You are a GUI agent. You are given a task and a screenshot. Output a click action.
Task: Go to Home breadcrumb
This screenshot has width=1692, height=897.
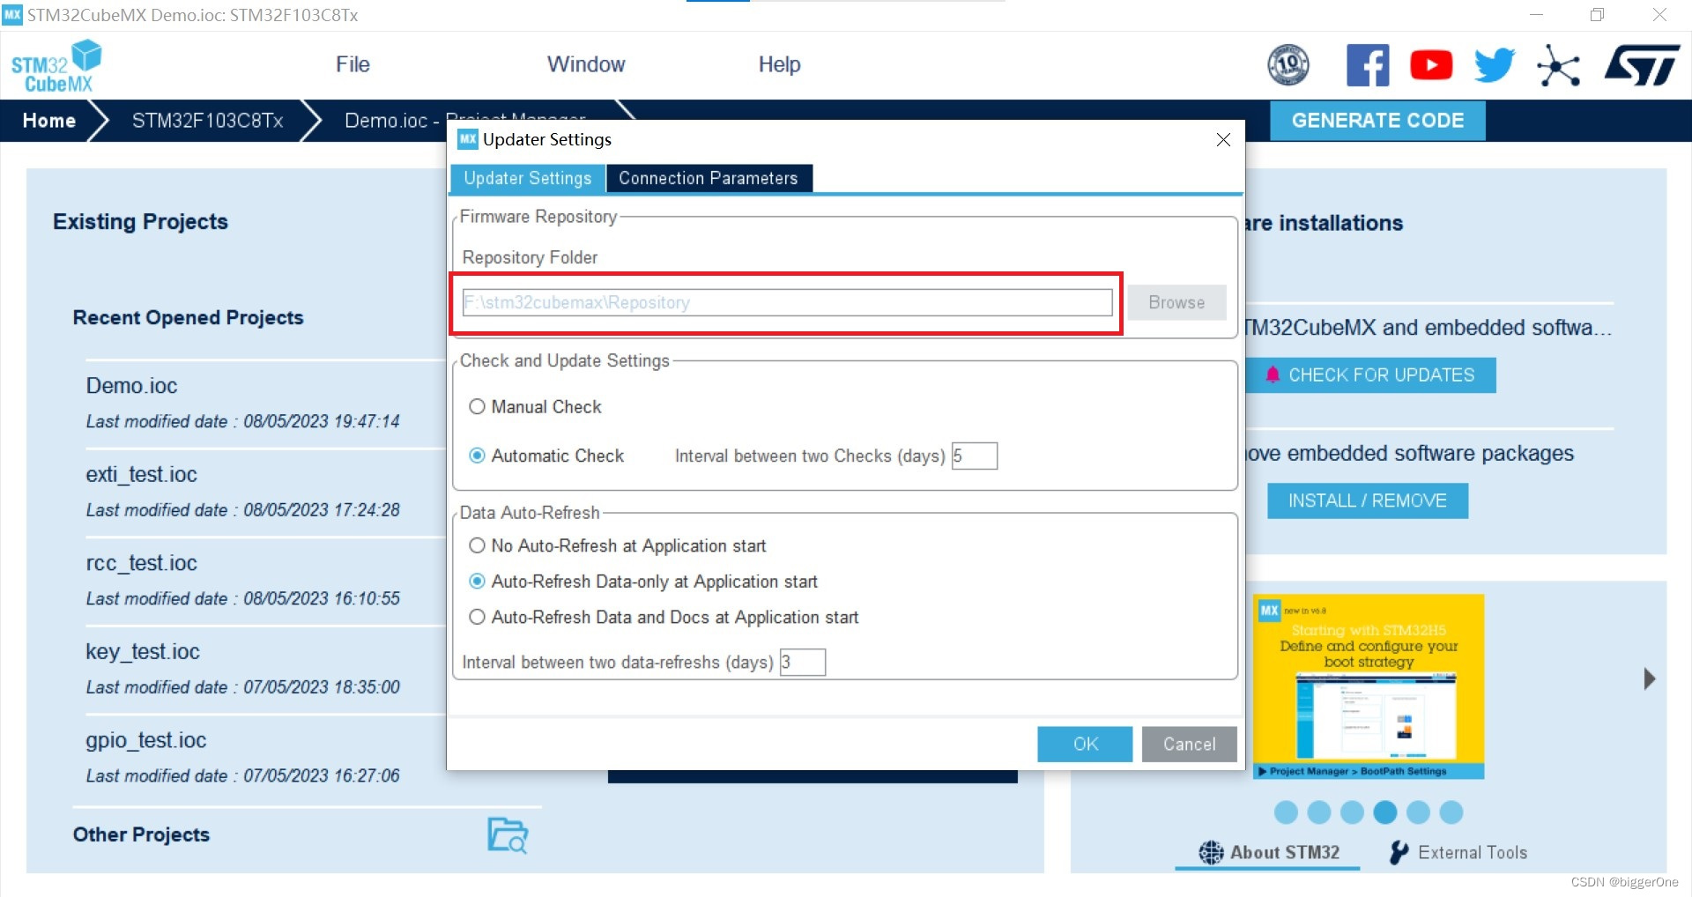[x=49, y=121]
